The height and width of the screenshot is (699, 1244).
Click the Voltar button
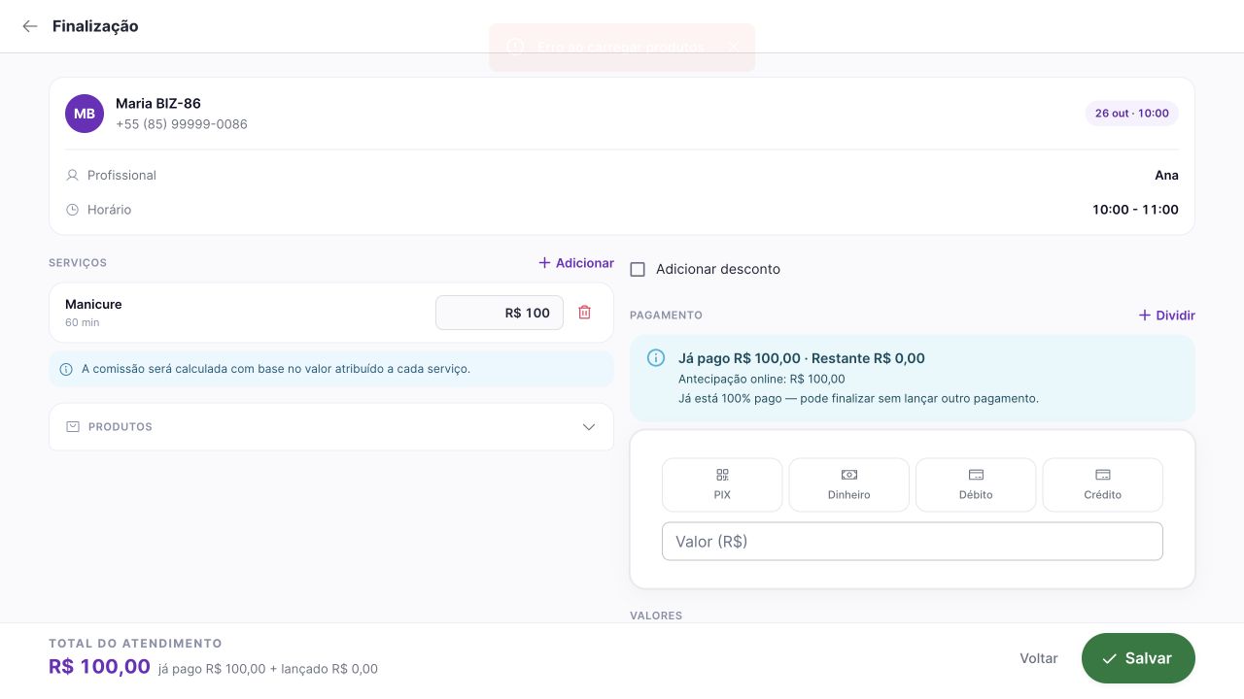(1039, 658)
